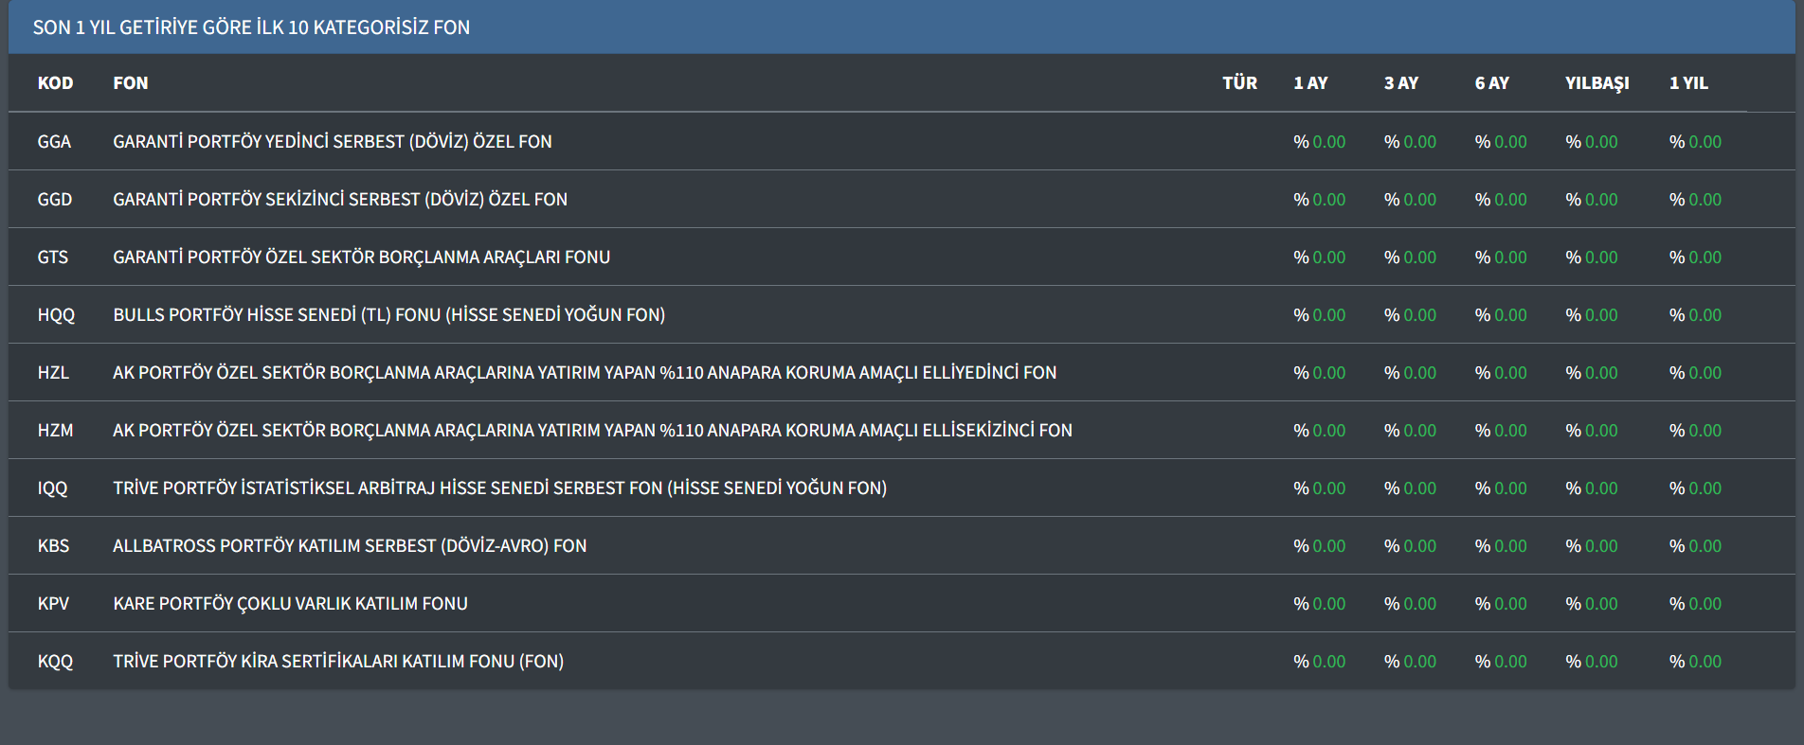Sort by the 1 YIL column
Image resolution: width=1804 pixels, height=745 pixels.
tap(1688, 83)
